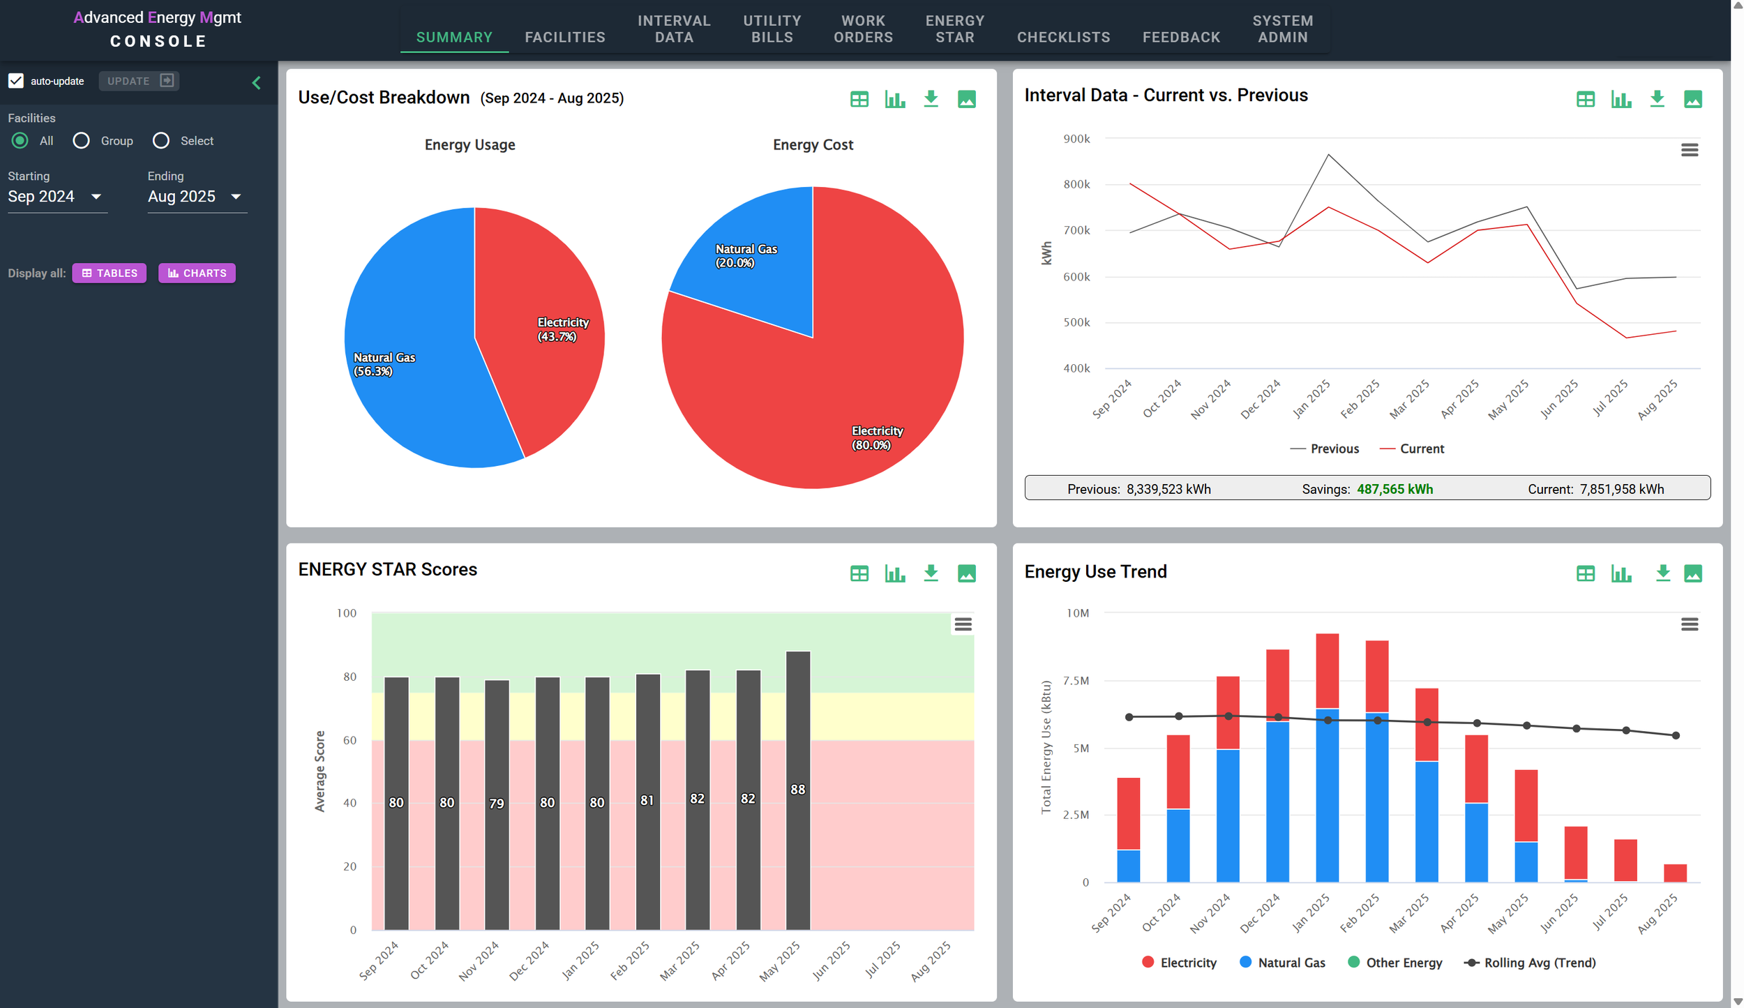Collapse the left sidebar with chevron arrow
Screen dimensions: 1744x1008
click(256, 83)
